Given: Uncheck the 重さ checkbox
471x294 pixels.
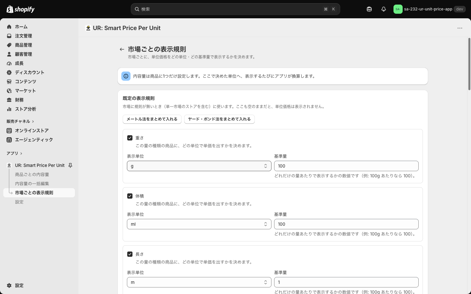Looking at the screenshot, I should tap(130, 138).
